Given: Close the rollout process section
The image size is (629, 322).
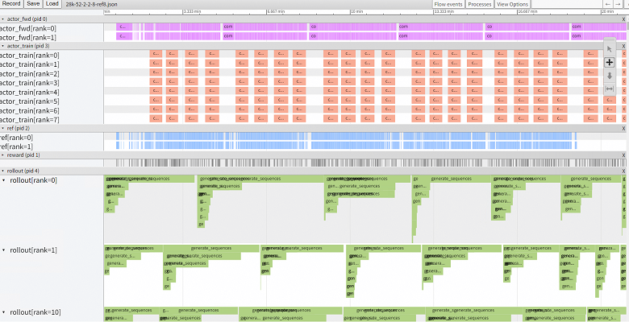Looking at the screenshot, I should click(624, 171).
